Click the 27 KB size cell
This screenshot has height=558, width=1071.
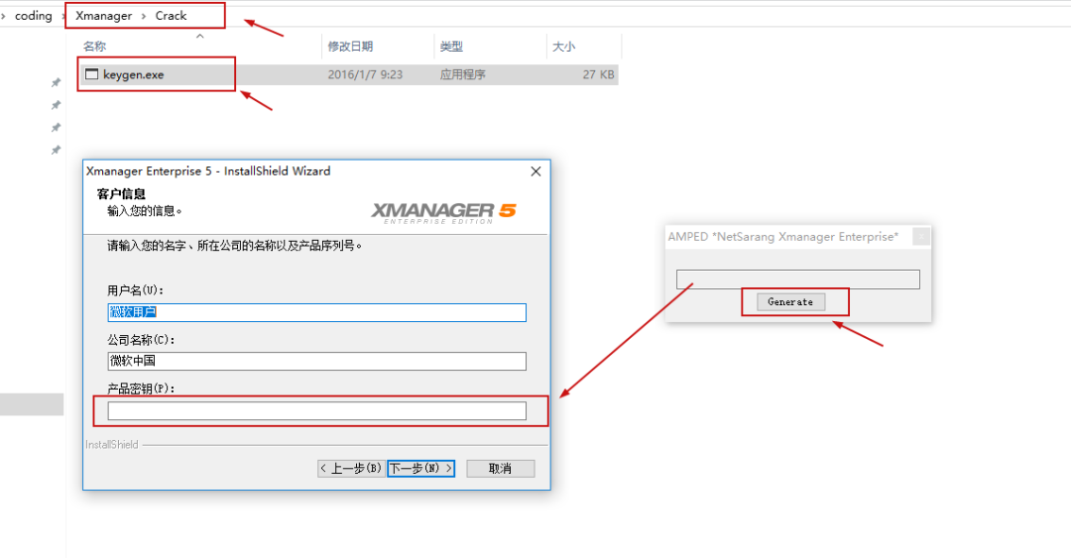(598, 75)
